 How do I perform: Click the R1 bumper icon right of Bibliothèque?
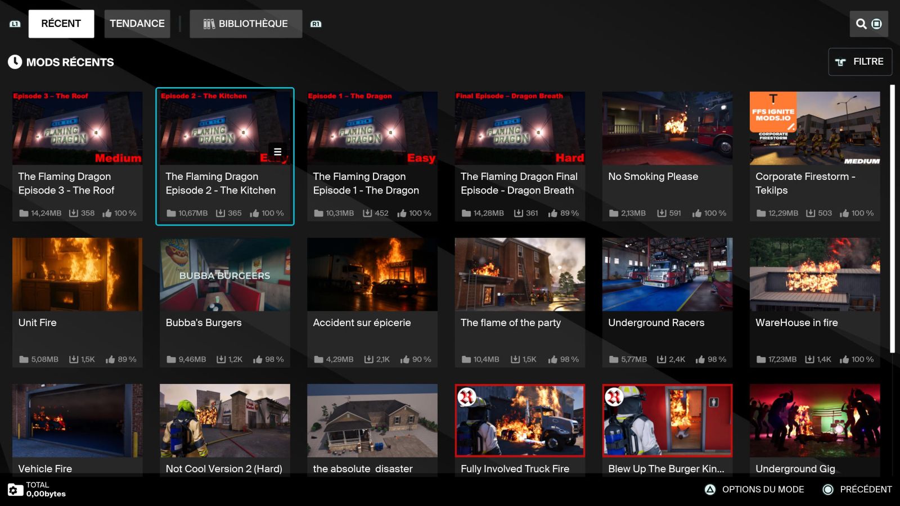coord(316,24)
